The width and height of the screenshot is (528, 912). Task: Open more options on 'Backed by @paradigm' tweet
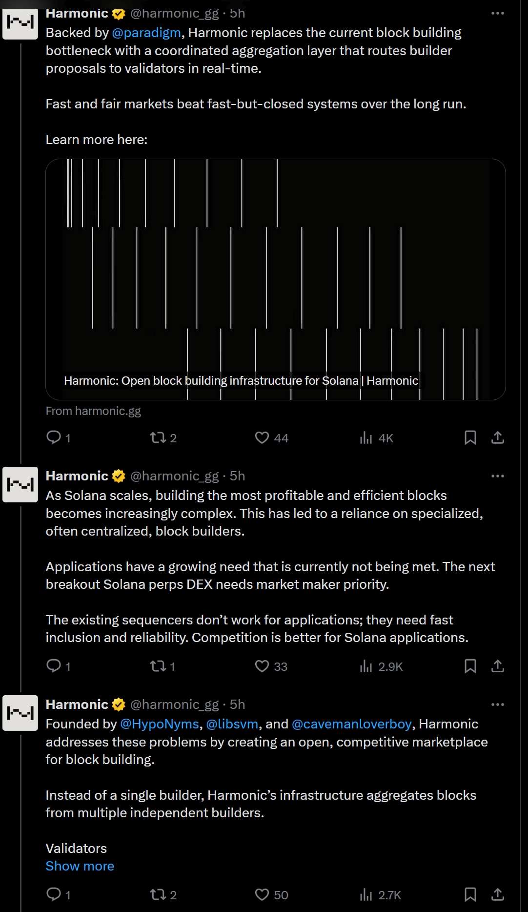[x=497, y=13]
